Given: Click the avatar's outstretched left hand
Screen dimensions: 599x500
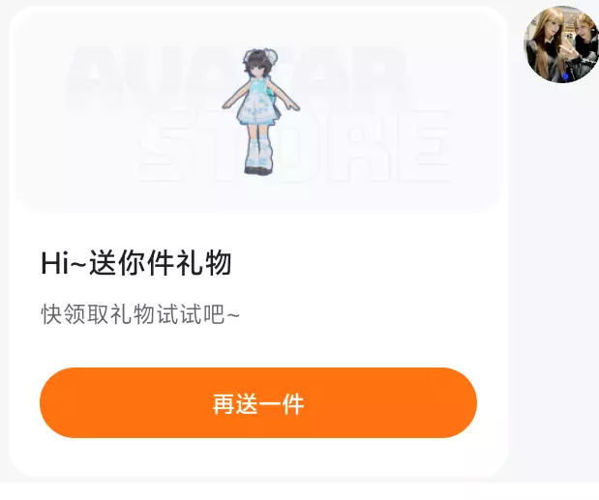Looking at the screenshot, I should pyautogui.click(x=292, y=106).
